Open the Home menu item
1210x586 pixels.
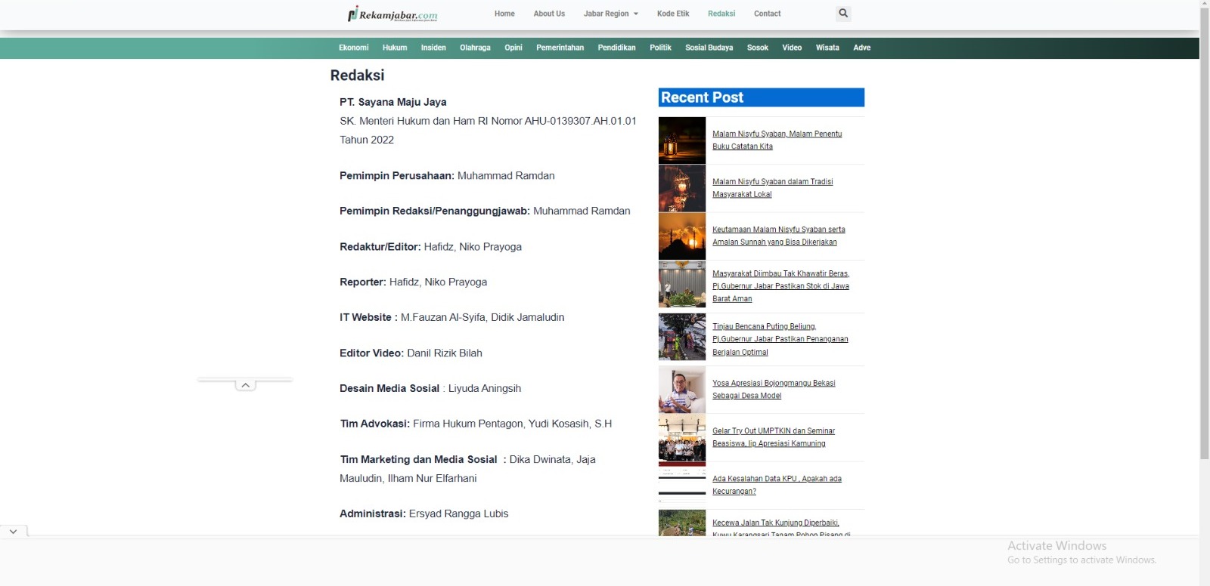click(x=504, y=14)
